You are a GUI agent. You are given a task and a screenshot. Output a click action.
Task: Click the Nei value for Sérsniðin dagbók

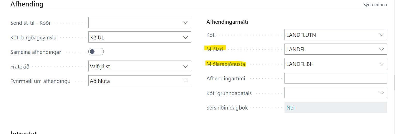tap(290, 108)
